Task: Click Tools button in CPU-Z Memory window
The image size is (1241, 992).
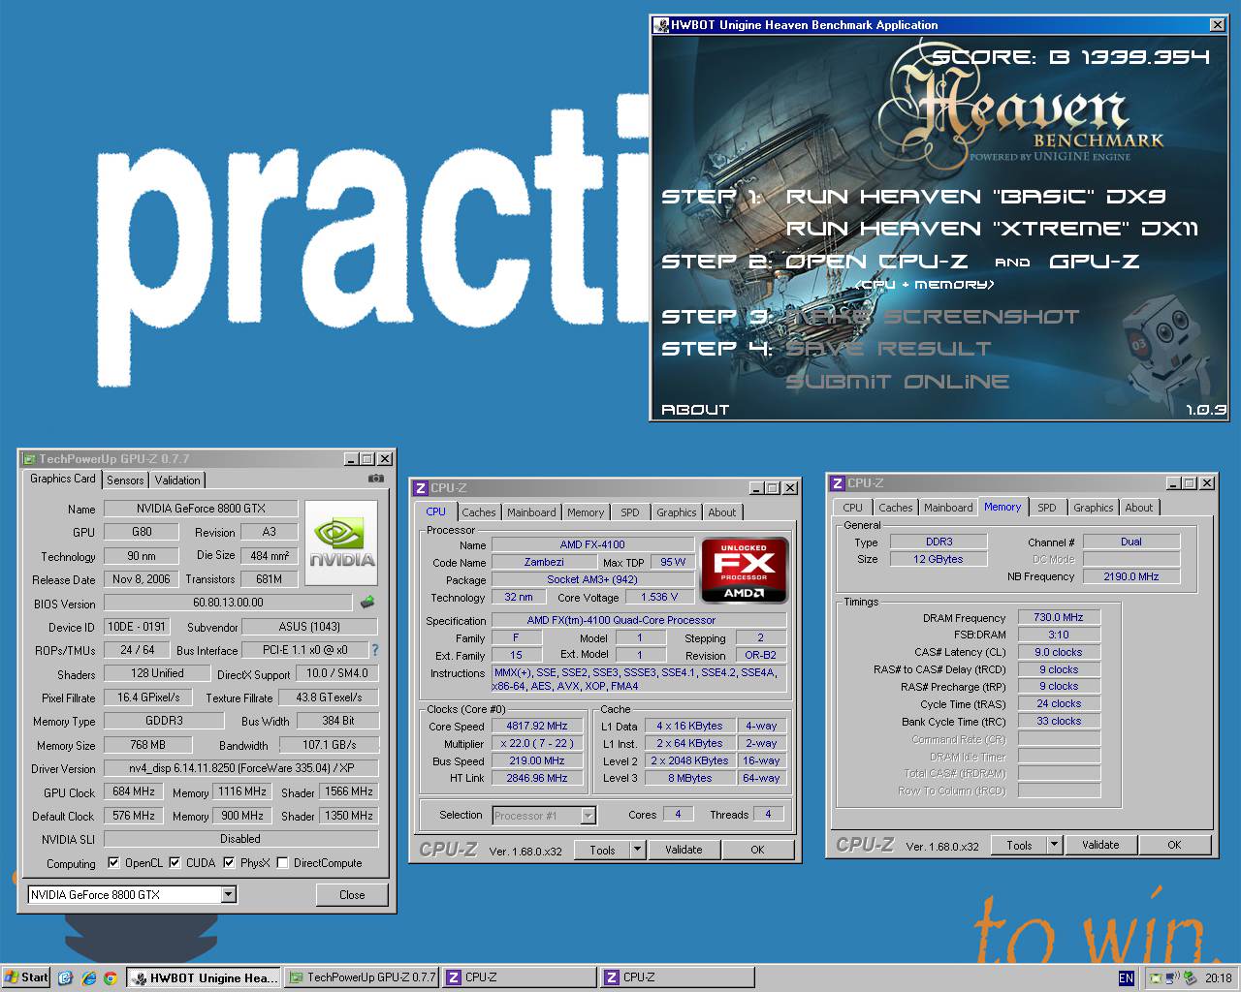Action: [x=1019, y=845]
